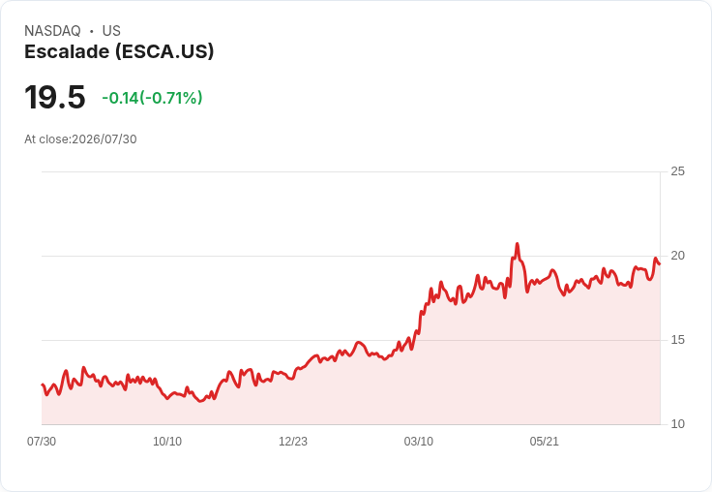Image resolution: width=712 pixels, height=492 pixels.
Task: Click the 07/30 x-axis date label
Action: (42, 441)
